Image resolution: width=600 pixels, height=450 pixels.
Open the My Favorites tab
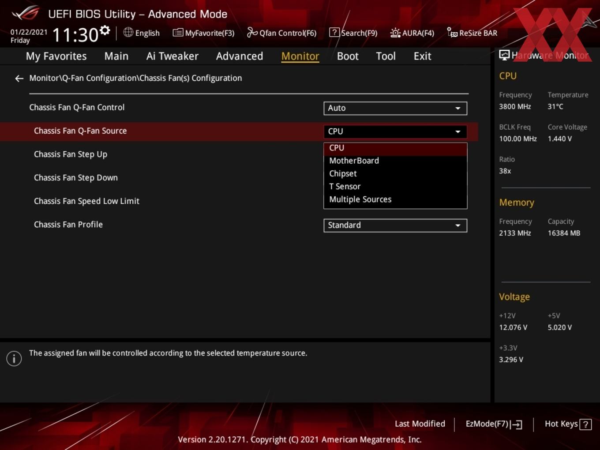point(56,56)
